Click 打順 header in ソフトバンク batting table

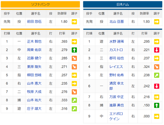pyautogui.click(x=7, y=33)
